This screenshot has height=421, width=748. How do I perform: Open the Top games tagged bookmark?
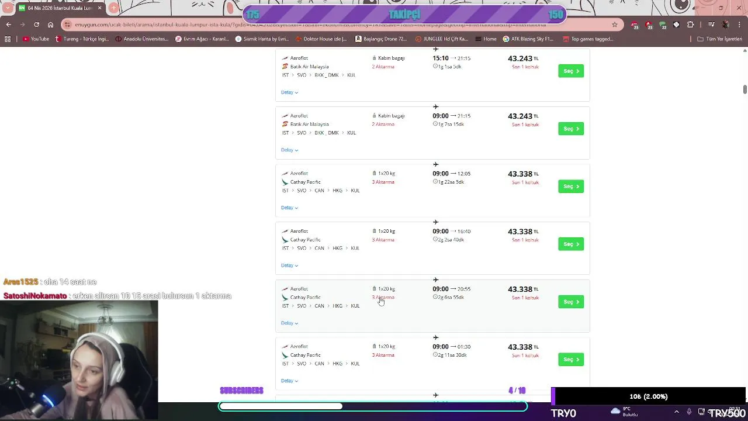(x=588, y=39)
